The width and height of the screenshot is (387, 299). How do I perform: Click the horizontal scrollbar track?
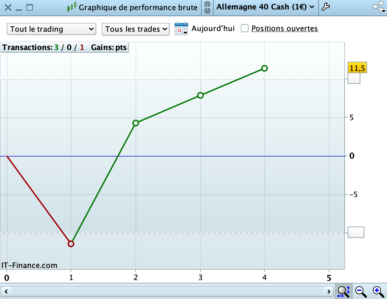pyautogui.click(x=167, y=292)
